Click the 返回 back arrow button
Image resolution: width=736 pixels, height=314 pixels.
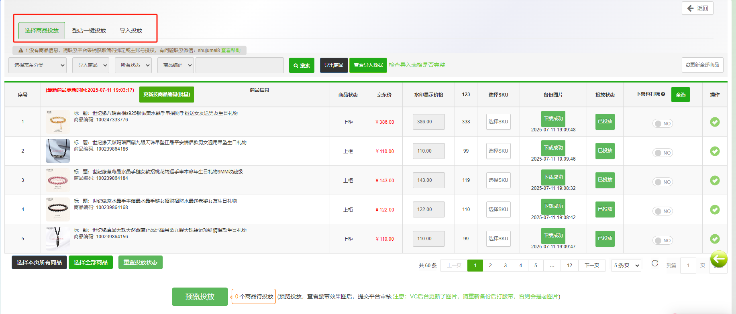click(697, 8)
